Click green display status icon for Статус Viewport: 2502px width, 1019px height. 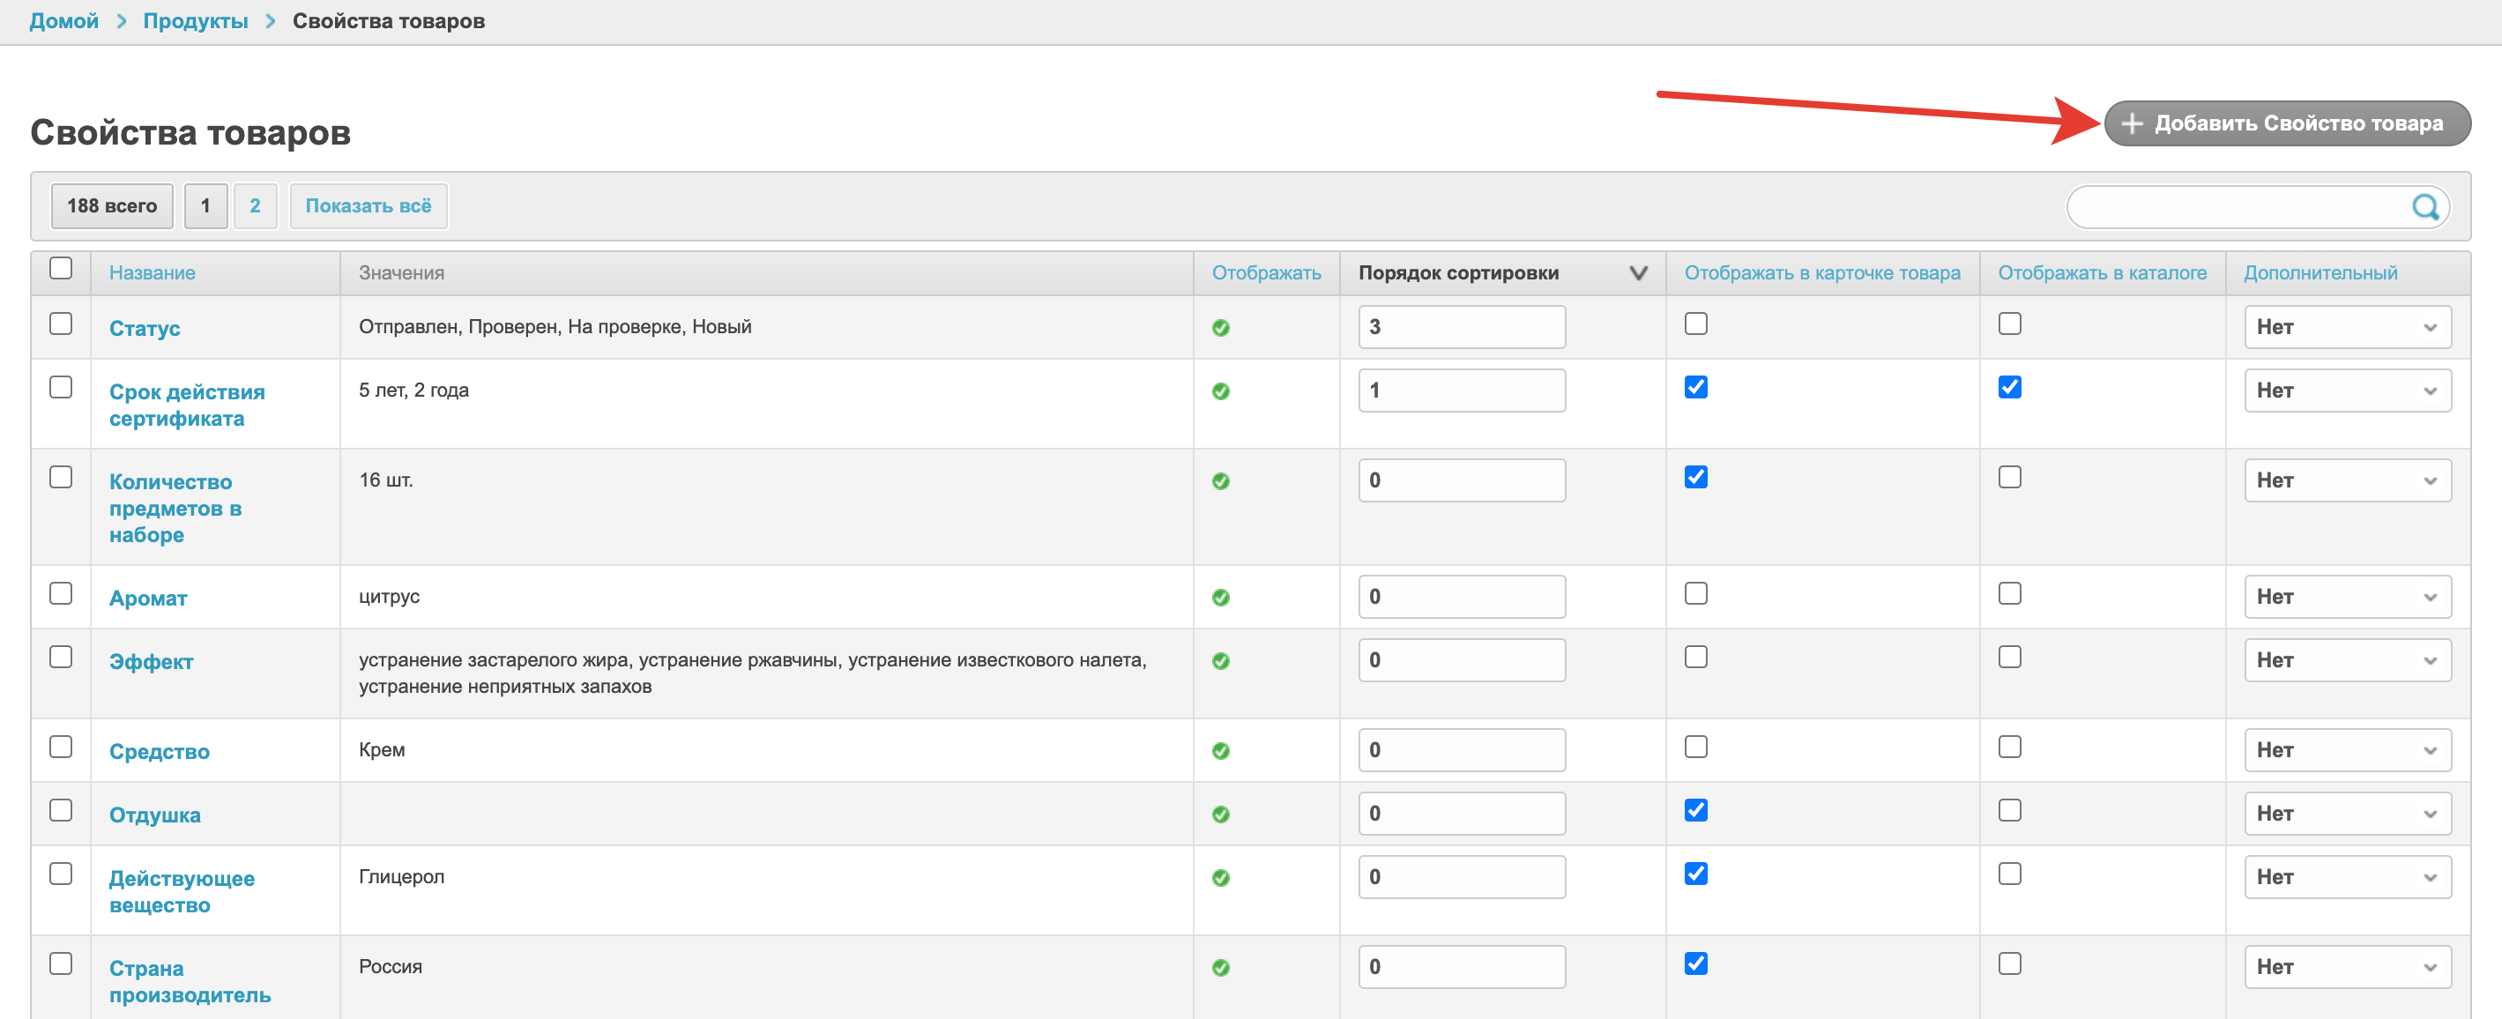[1221, 328]
